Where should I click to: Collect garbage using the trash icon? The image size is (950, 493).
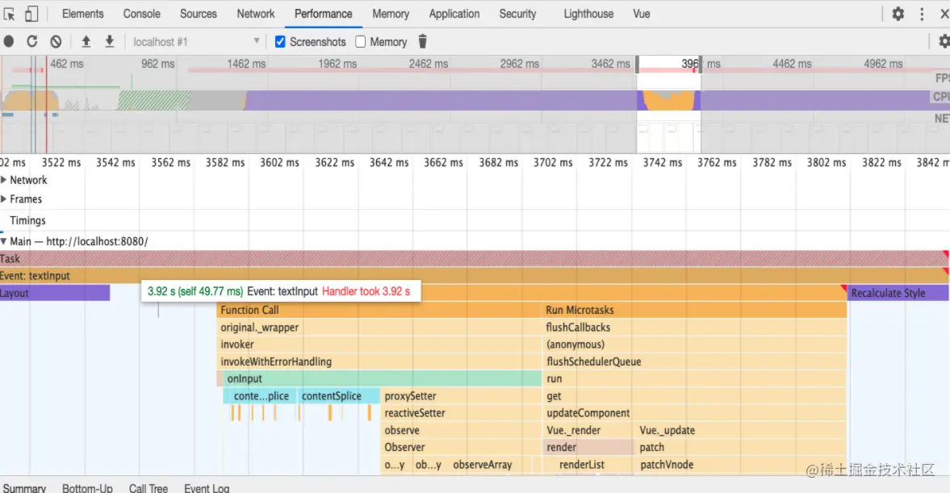click(x=423, y=41)
